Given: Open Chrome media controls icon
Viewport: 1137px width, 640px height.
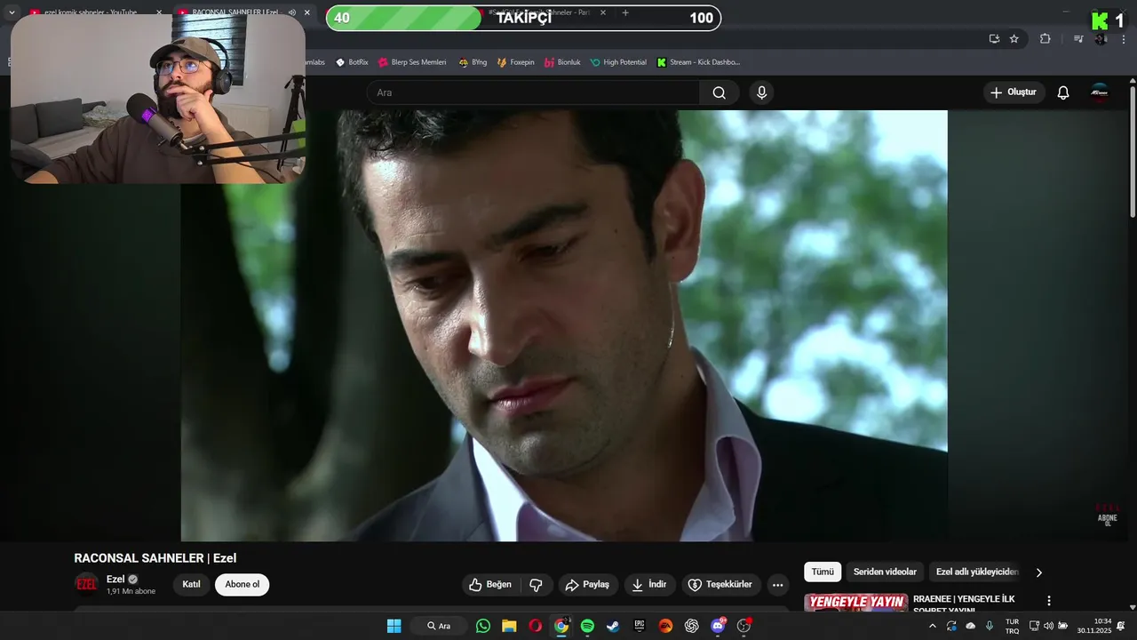Looking at the screenshot, I should point(1078,38).
